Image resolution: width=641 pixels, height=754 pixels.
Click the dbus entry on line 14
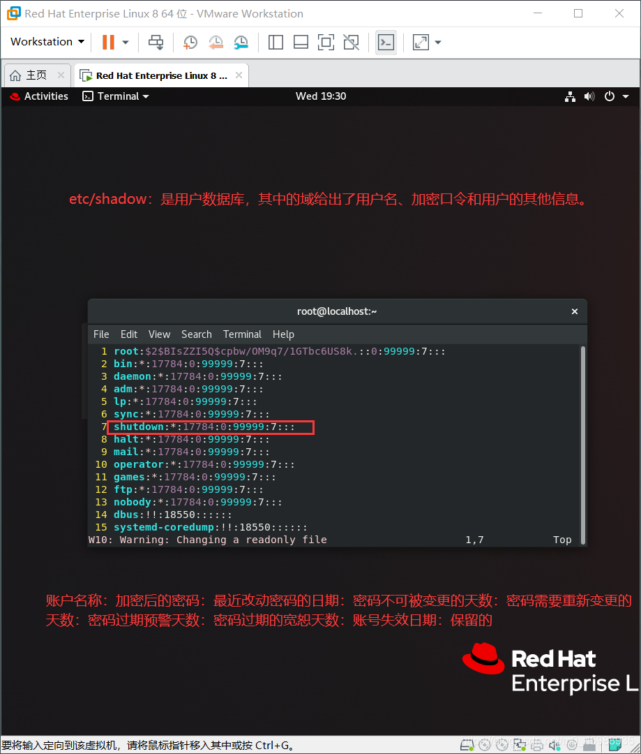coord(173,515)
